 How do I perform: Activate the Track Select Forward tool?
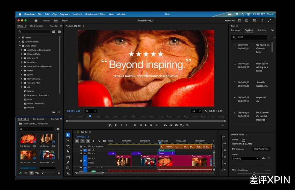68,140
